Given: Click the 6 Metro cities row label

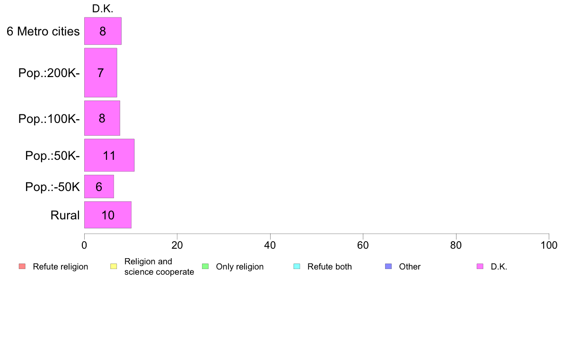Looking at the screenshot, I should pos(43,32).
